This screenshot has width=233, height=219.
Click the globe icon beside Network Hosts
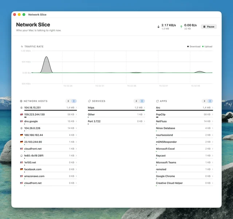21,101
